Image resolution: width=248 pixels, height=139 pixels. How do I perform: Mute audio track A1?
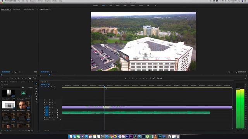click(52, 110)
